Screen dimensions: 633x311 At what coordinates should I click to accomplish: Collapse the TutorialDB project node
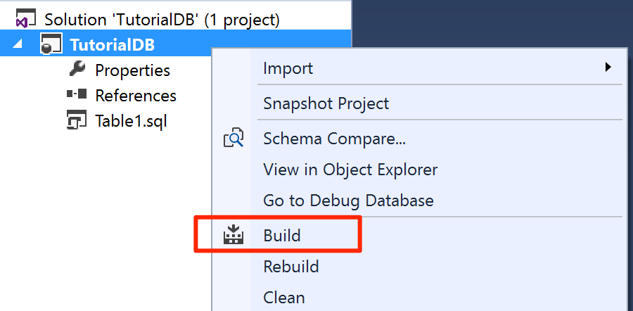point(18,45)
